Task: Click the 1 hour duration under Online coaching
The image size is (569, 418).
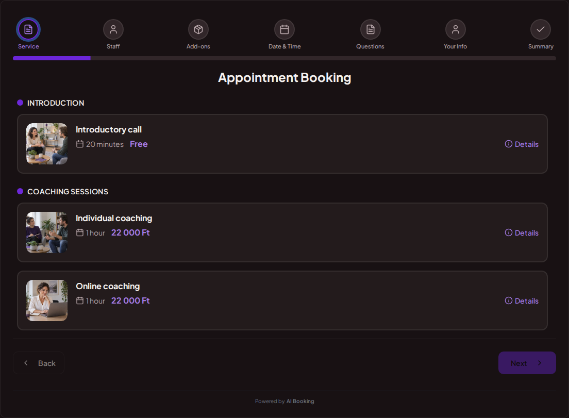Action: [95, 301]
